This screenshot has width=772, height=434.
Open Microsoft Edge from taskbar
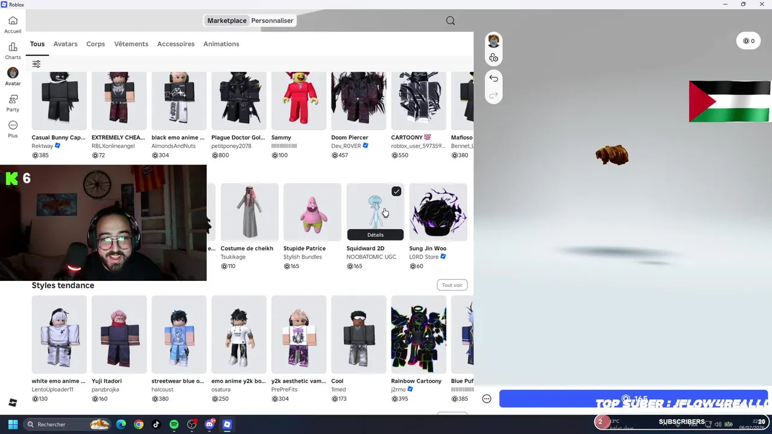pos(121,424)
